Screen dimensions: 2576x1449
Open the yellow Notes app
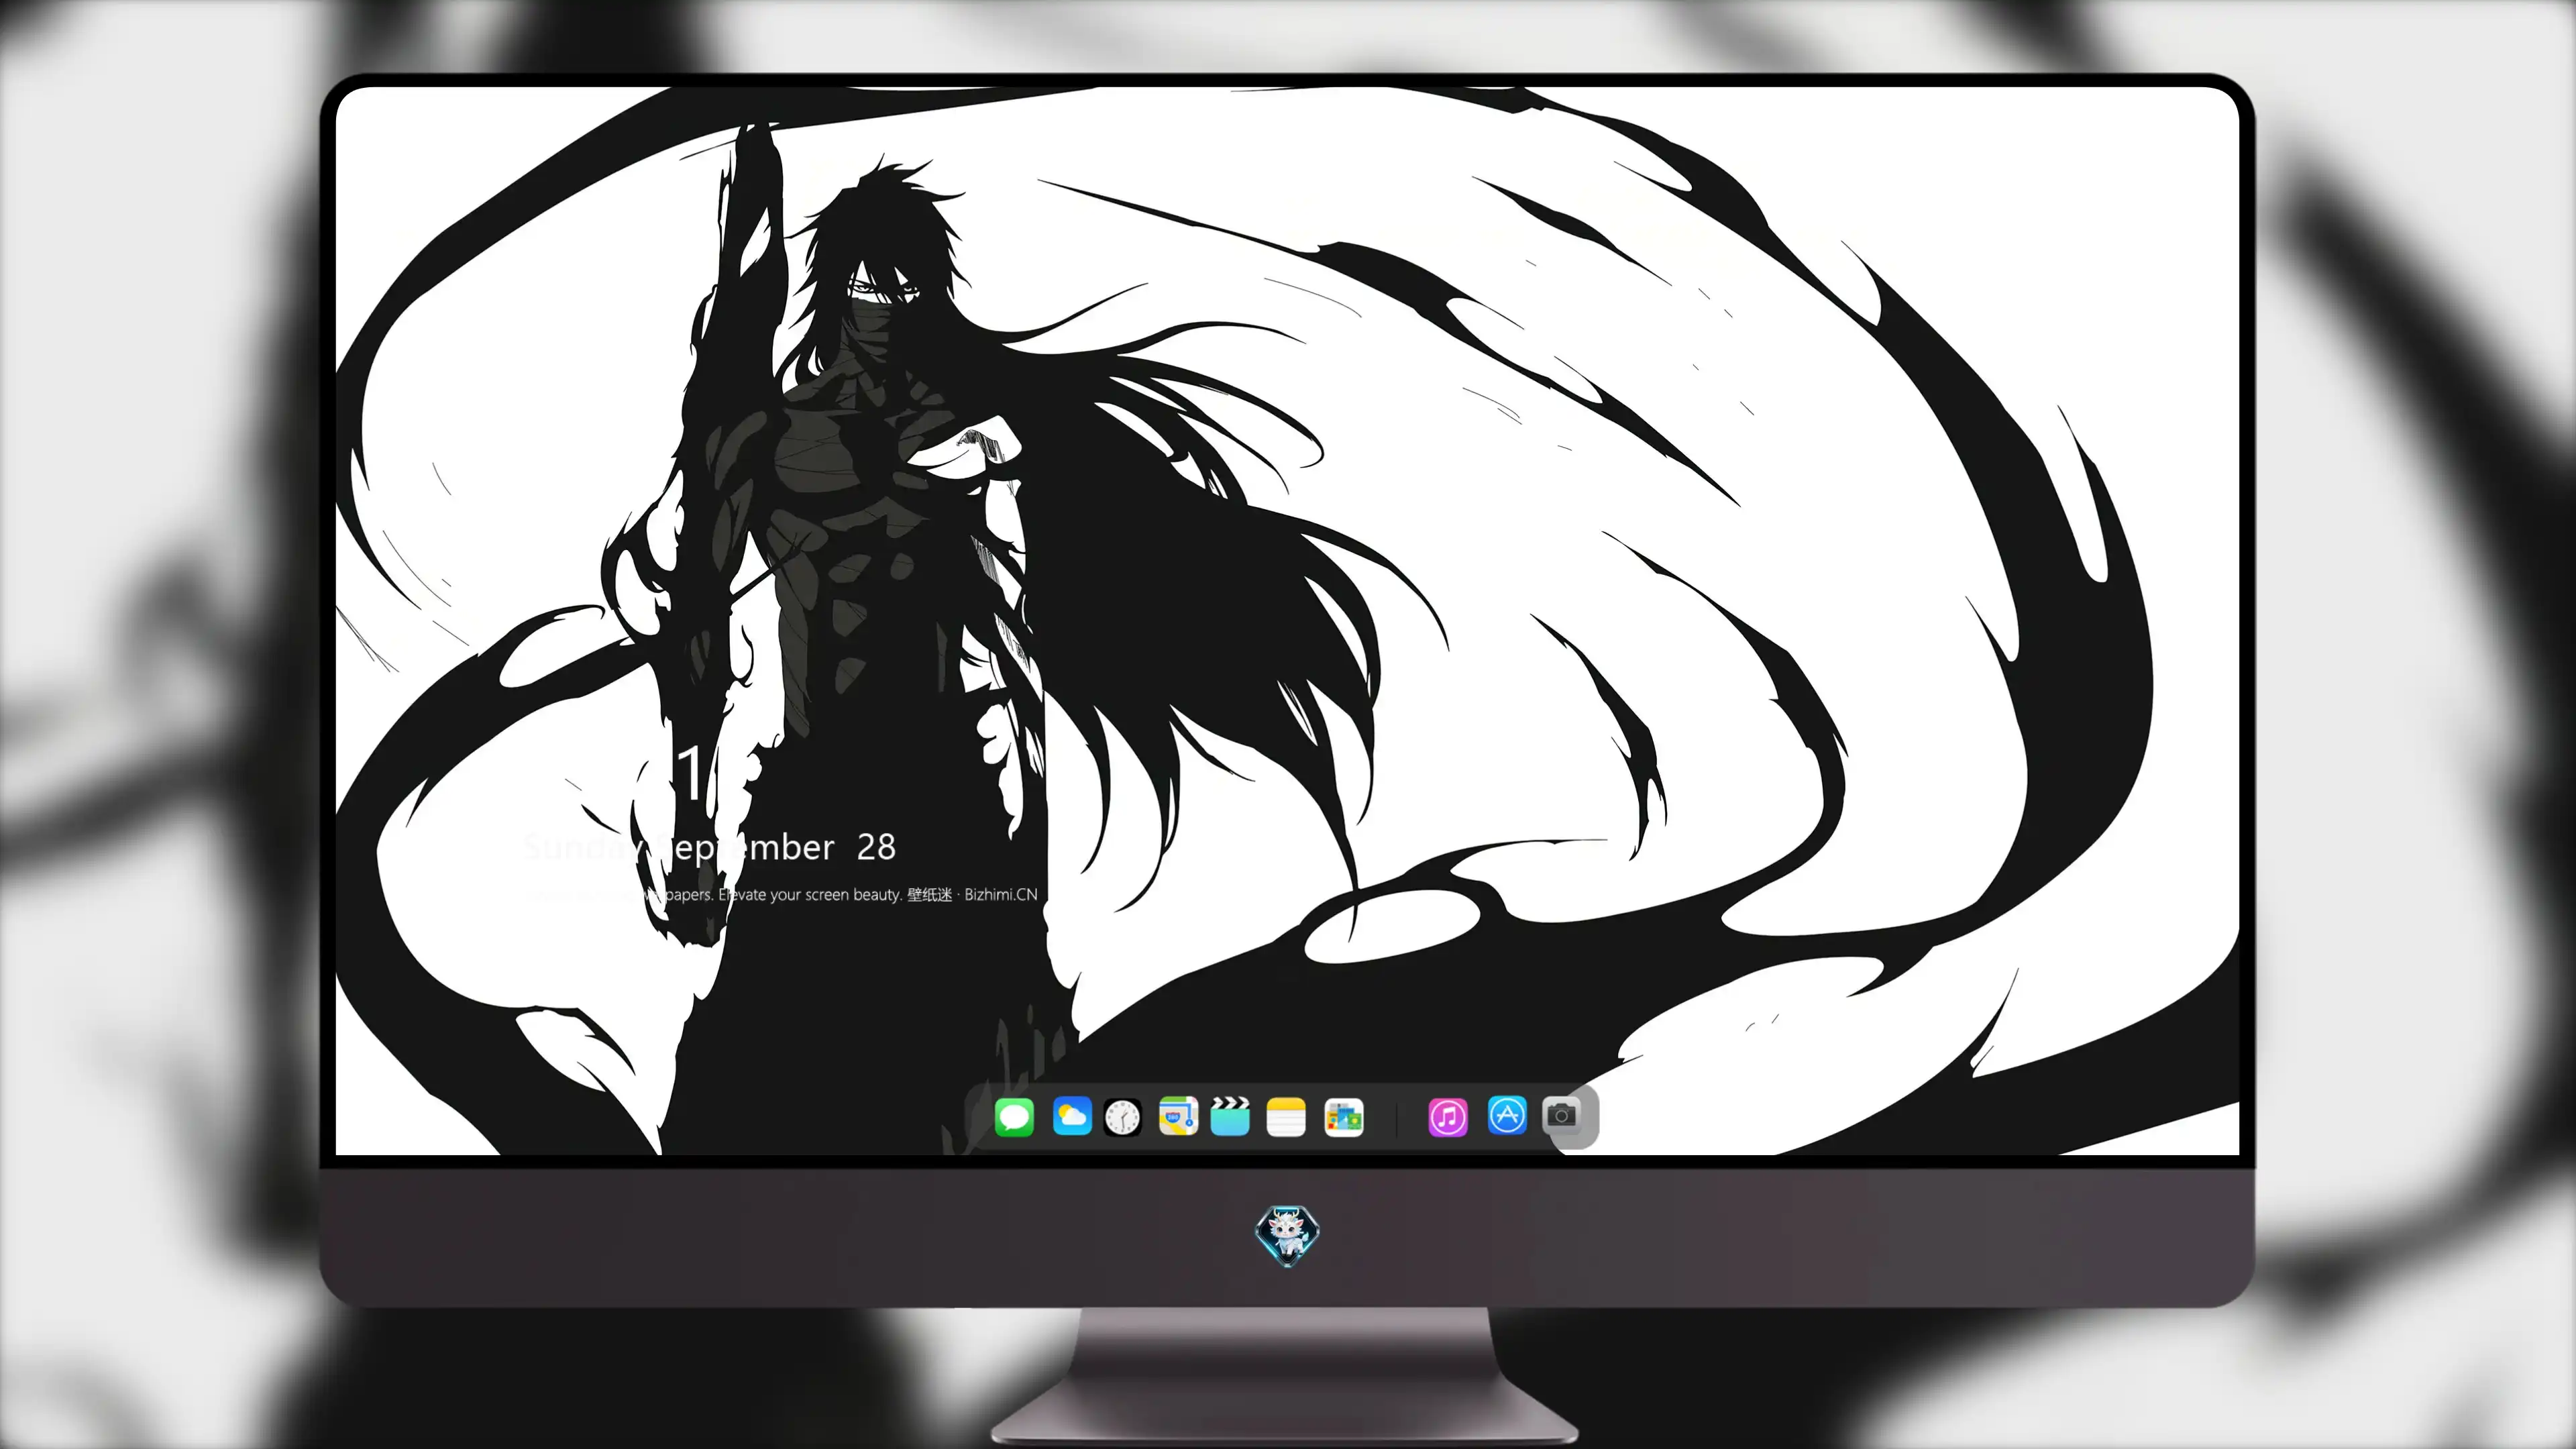[1286, 1117]
